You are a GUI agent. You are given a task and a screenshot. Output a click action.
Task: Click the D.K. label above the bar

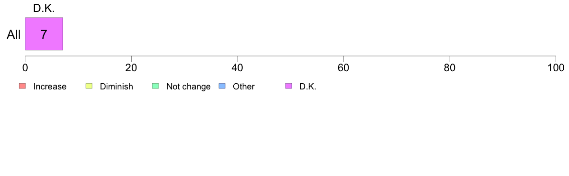point(44,9)
